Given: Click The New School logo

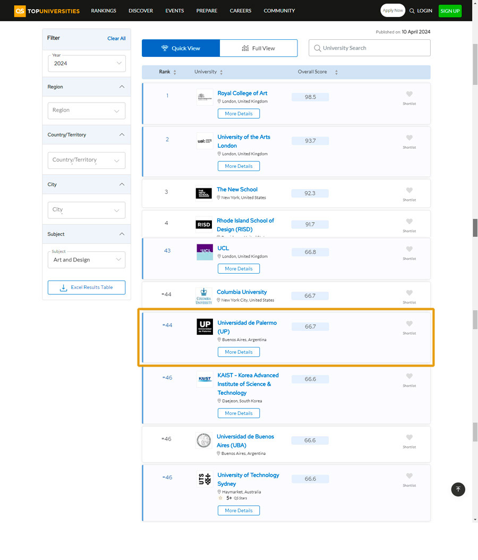Looking at the screenshot, I should 204,193.
